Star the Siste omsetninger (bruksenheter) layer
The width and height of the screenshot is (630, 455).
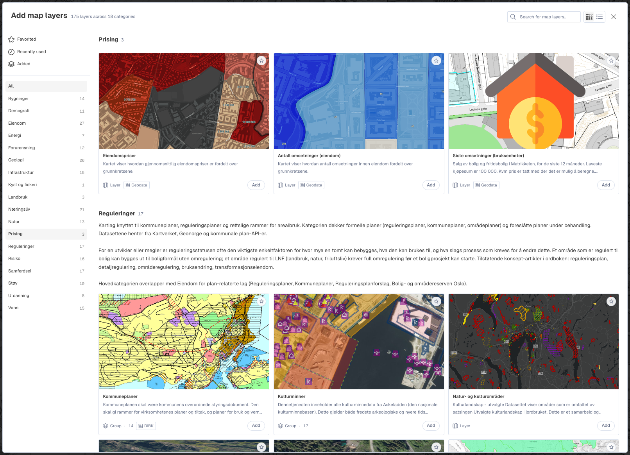[611, 61]
